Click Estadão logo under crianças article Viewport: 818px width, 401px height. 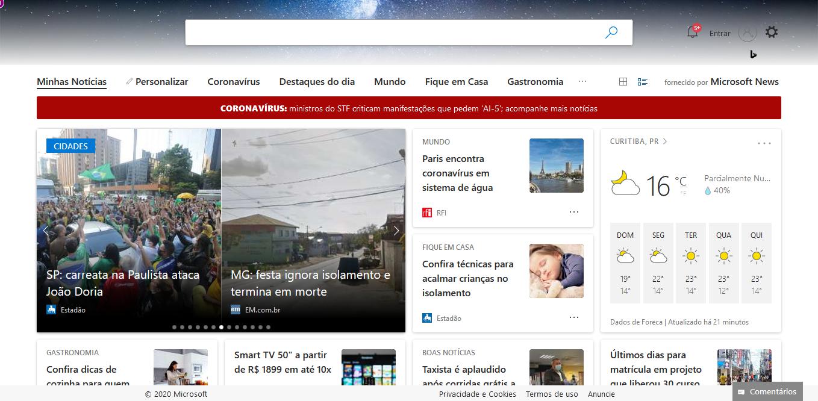coord(427,318)
